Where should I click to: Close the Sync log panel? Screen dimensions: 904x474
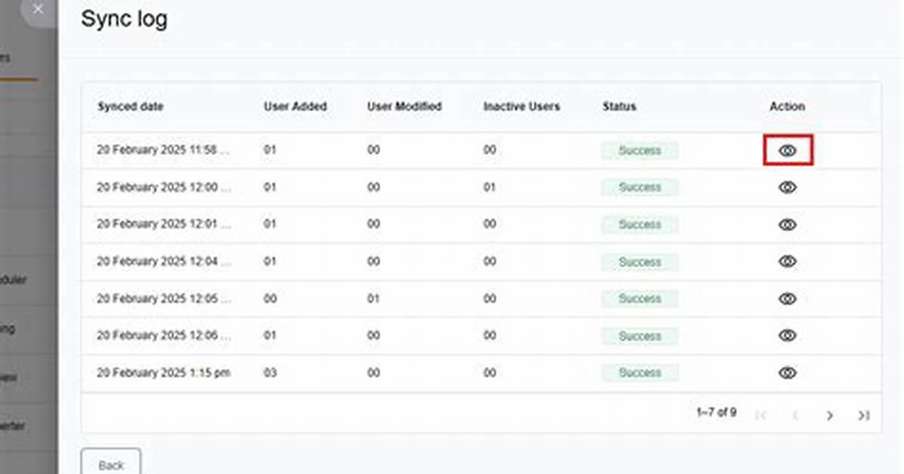coord(38,9)
